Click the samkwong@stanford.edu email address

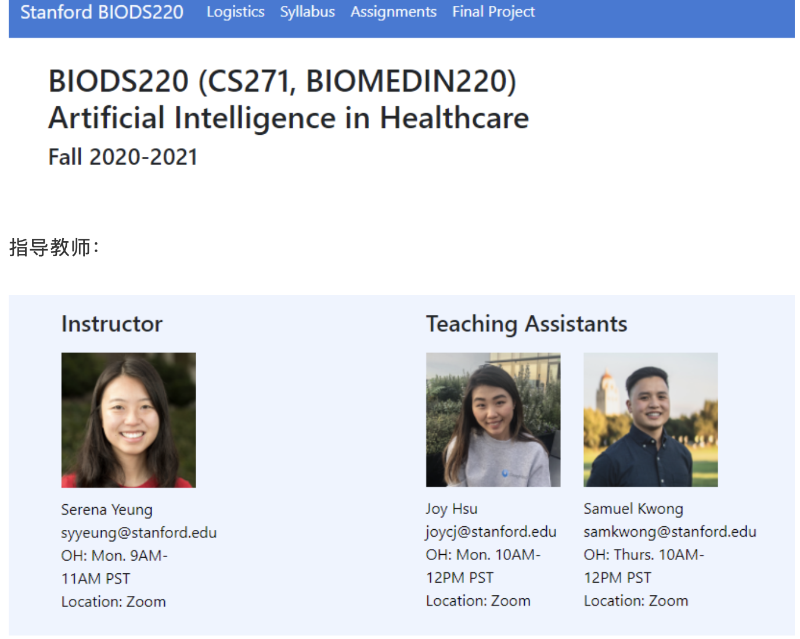point(670,532)
